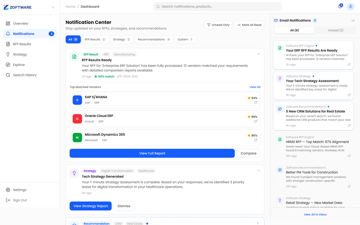Screen dimensions: 360x225
Task: Click the View All in Inbox link
Action: coord(315,214)
